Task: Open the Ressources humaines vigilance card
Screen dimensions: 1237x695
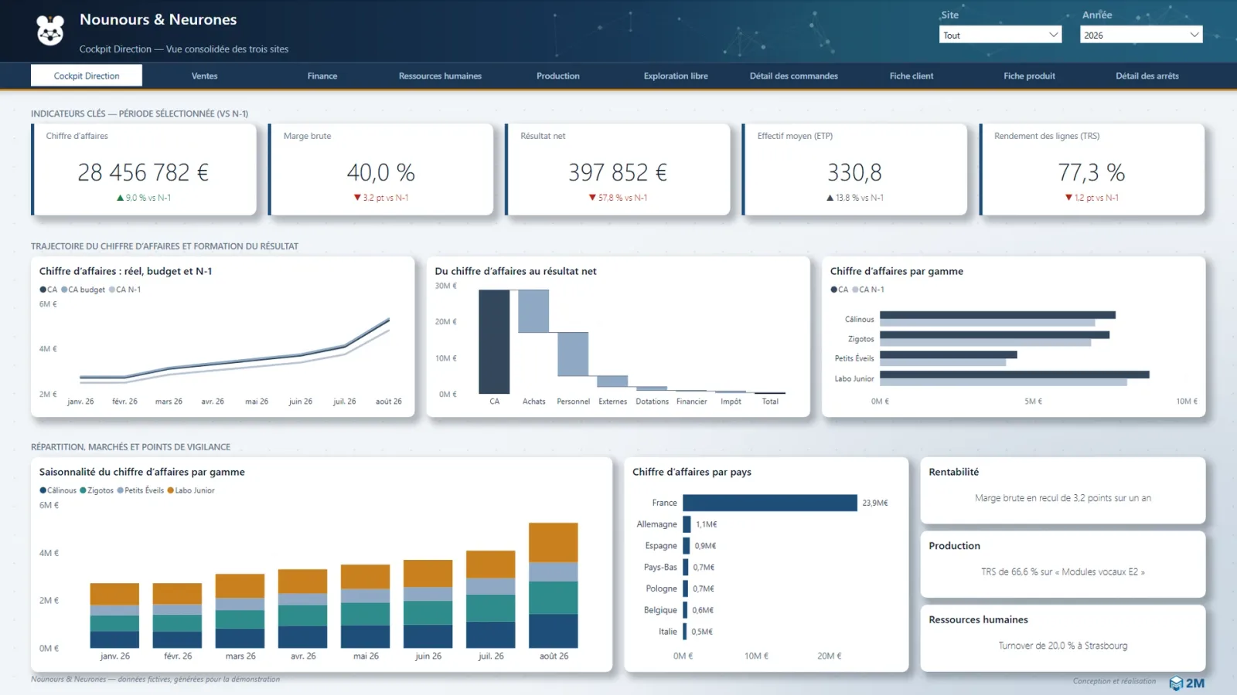Action: [1062, 638]
